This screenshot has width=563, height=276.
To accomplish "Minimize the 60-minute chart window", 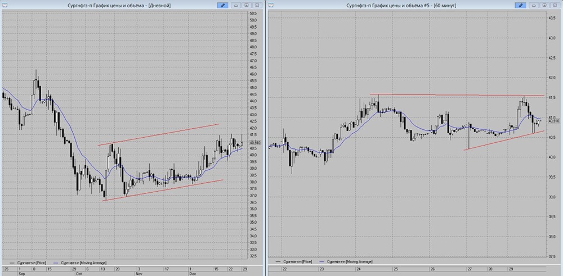I will click(534, 6).
